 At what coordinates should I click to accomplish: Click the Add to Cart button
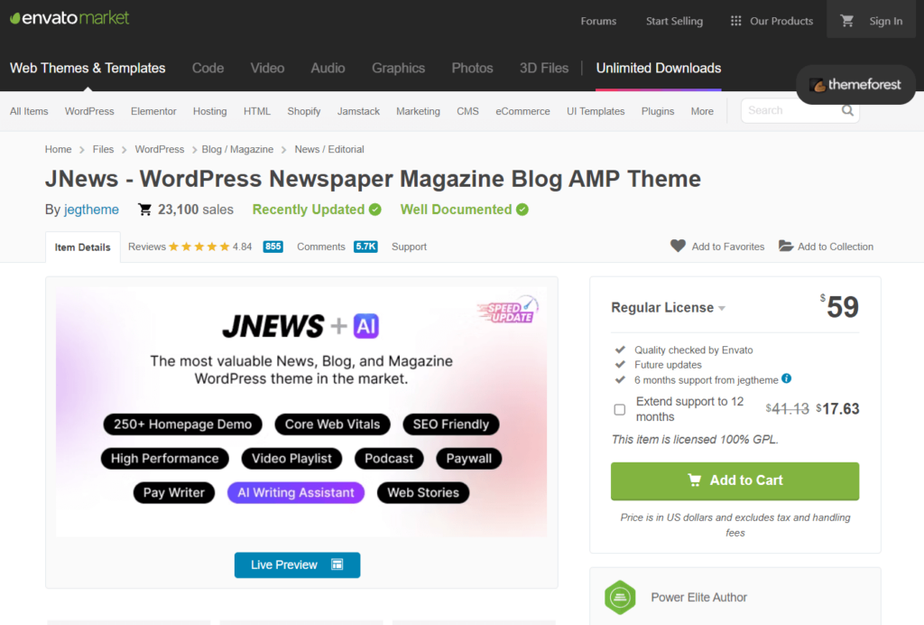[x=735, y=481]
